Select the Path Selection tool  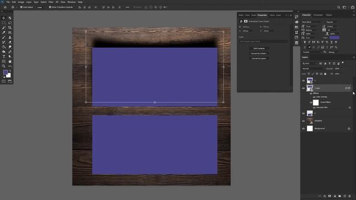pyautogui.click(x=10, y=57)
